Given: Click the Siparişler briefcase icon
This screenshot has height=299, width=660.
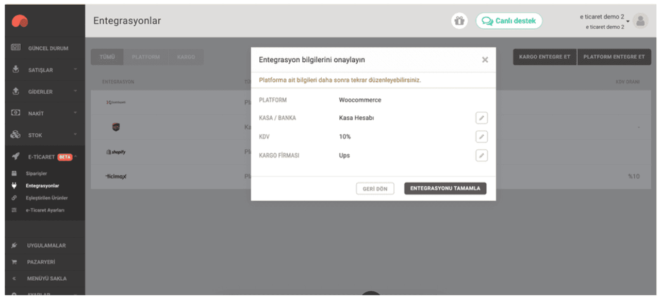Looking at the screenshot, I should click(14, 173).
